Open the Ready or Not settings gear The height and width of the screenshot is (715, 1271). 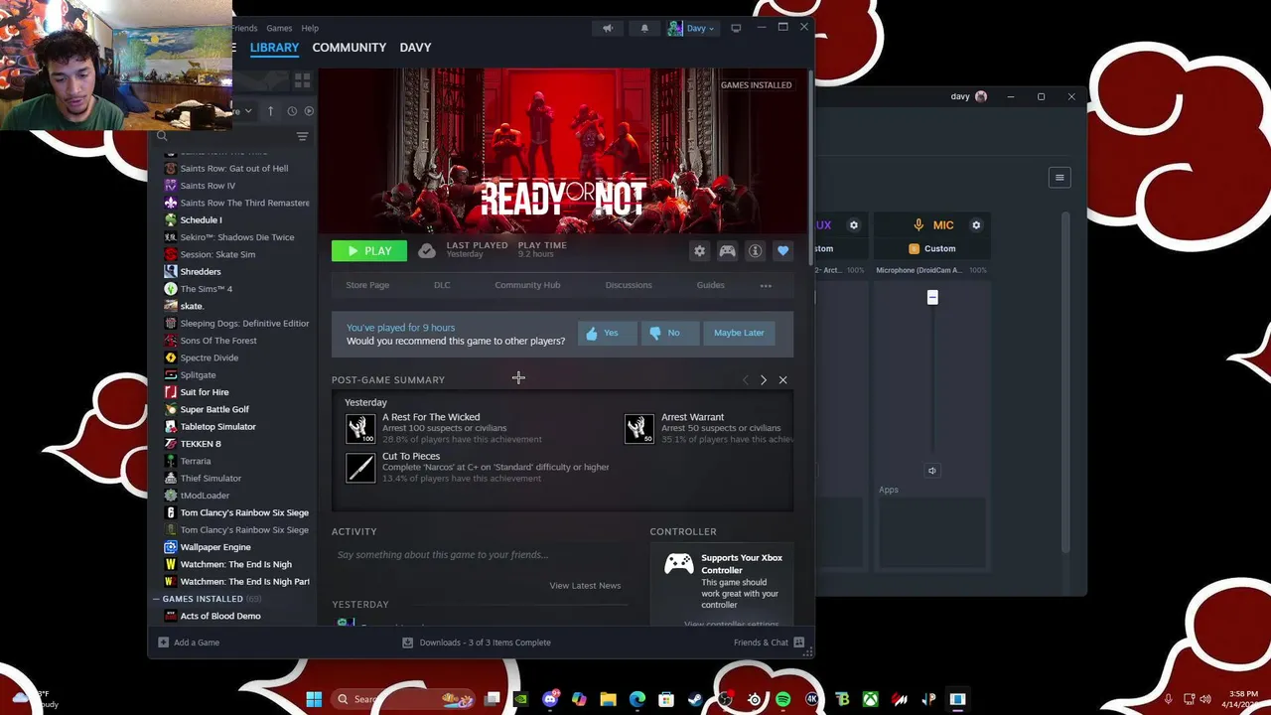(700, 251)
